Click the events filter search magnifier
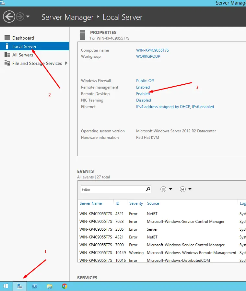 tap(148, 189)
